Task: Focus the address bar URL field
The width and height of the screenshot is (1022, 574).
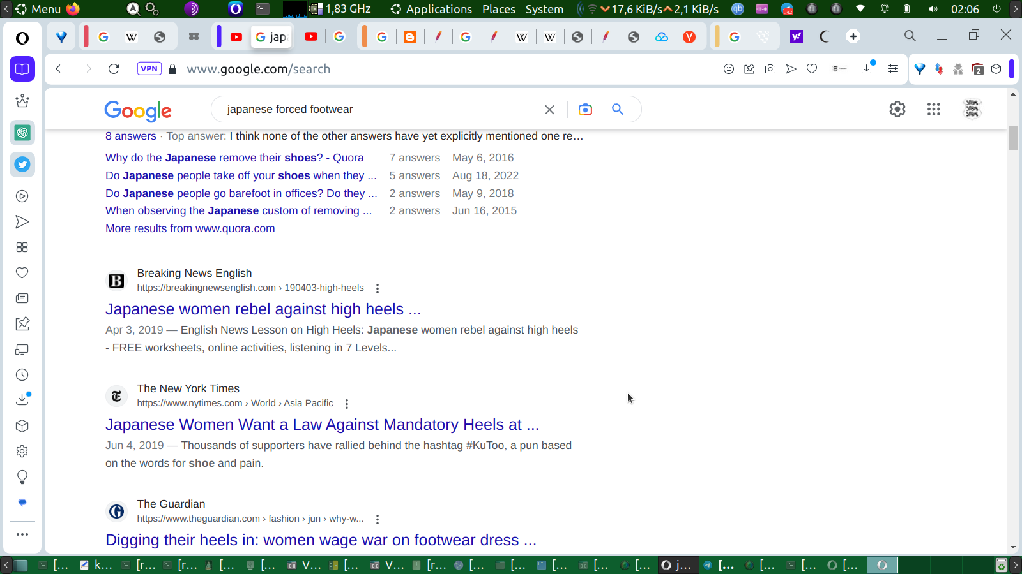Action: coord(259,69)
